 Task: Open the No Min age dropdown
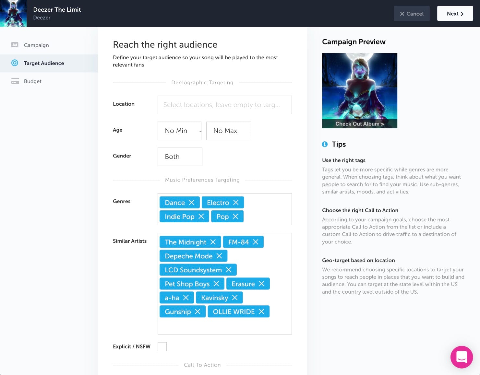pos(179,131)
